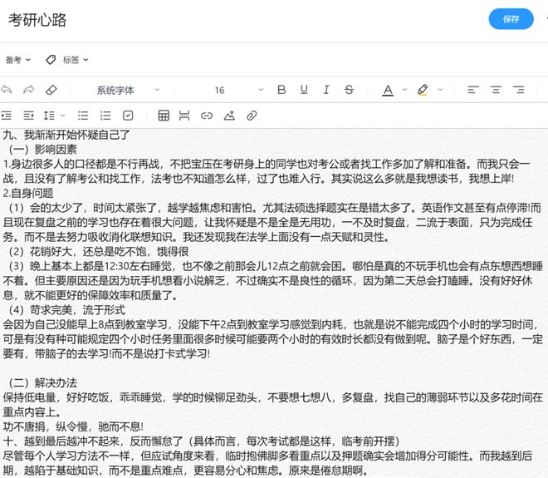Open the font color dropdown arrow

pyautogui.click(x=404, y=90)
